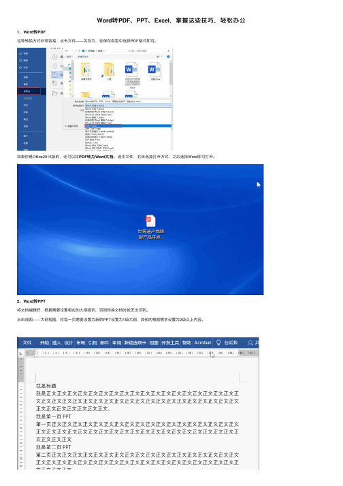Screen dimensions: 343x486
Task: Switch to the Acrobat ribbon tab
Action: [202, 342]
